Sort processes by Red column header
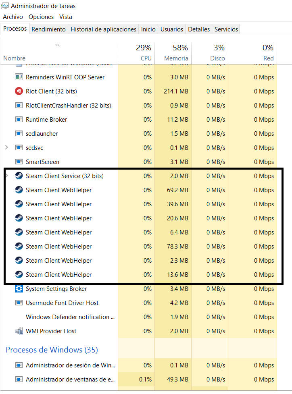Image resolution: width=292 pixels, height=394 pixels. (x=252, y=53)
